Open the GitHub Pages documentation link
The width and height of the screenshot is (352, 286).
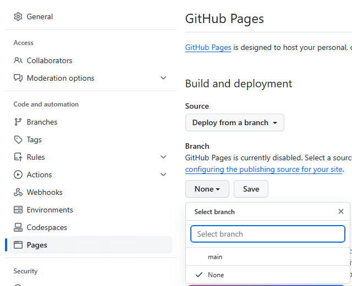(208, 48)
